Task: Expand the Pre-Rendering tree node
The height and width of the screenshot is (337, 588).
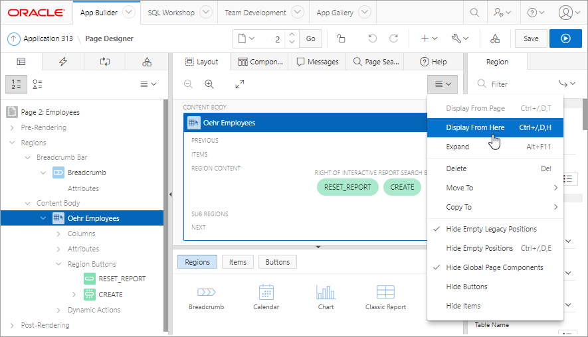Action: point(12,127)
